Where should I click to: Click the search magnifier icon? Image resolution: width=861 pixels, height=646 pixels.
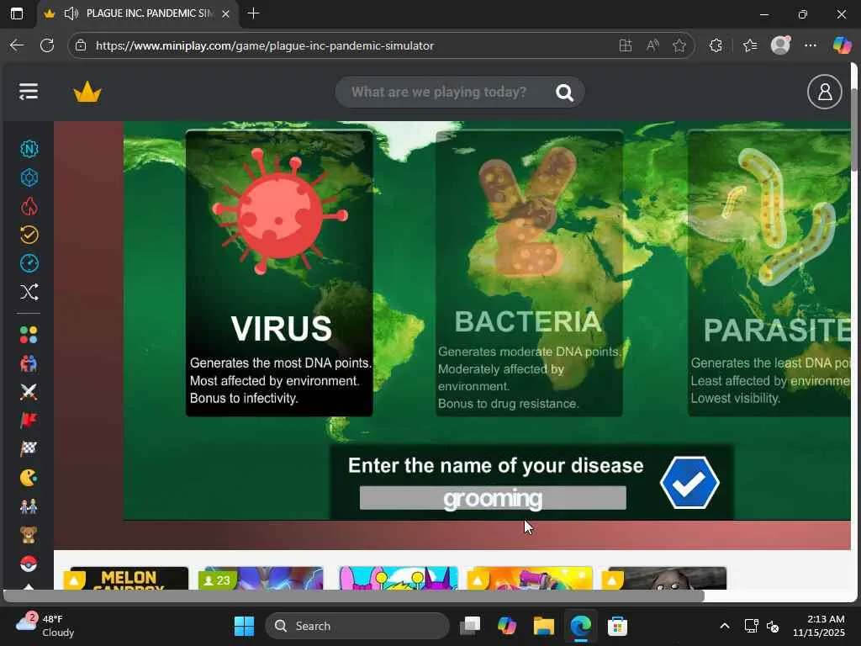pos(564,93)
